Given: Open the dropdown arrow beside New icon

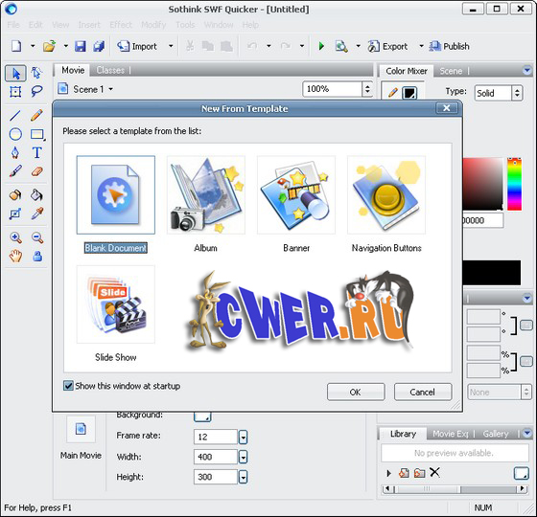Looking at the screenshot, I should click(33, 46).
